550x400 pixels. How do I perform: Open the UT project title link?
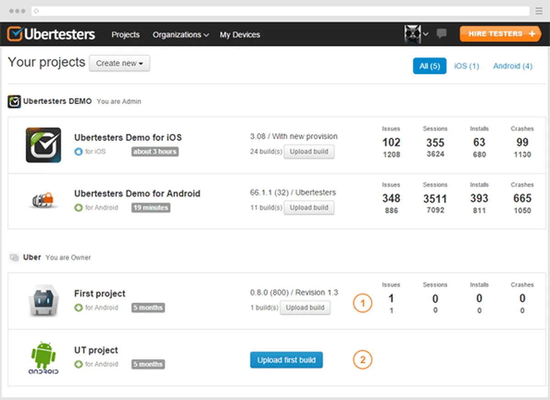96,351
